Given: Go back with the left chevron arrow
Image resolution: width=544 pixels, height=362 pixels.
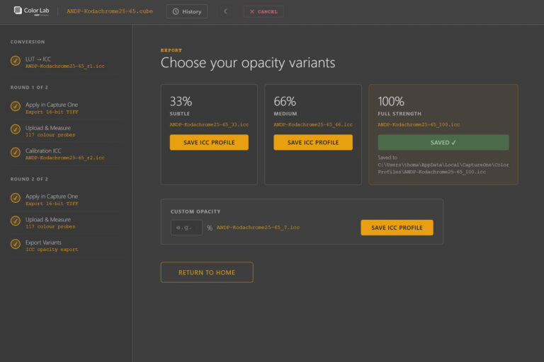Looking at the screenshot, I should pos(225,11).
